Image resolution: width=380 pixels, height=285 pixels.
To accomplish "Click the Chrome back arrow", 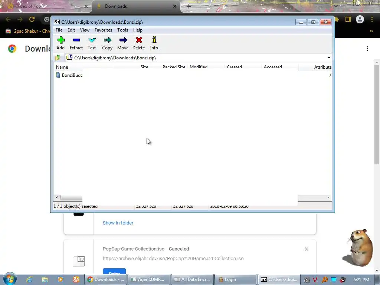I will (x=8, y=19).
